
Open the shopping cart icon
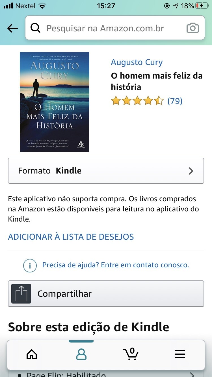coord(131,354)
